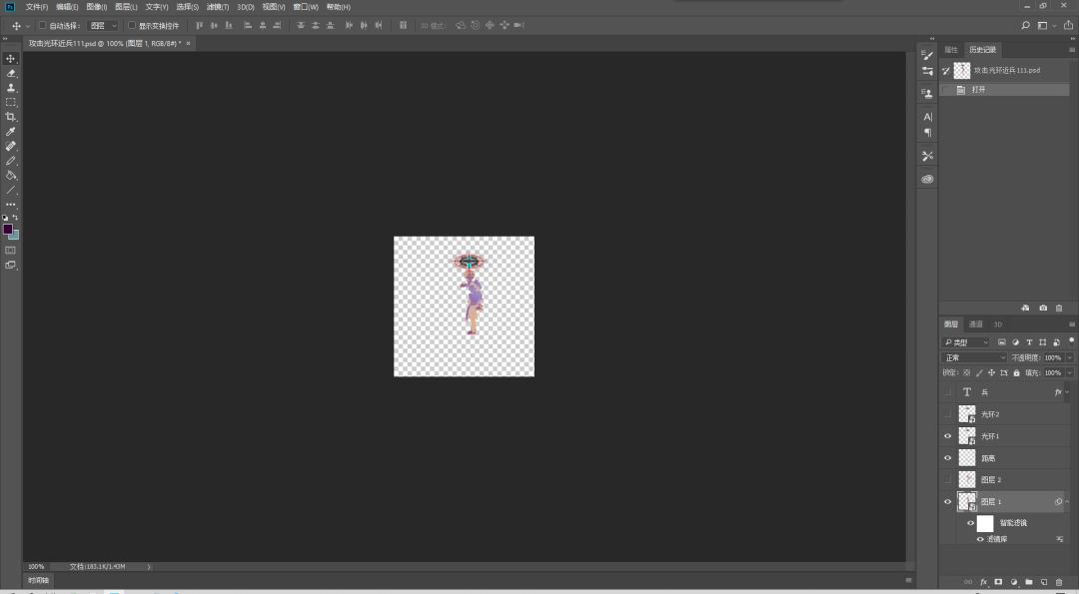
Task: Add a layer style with fx button
Action: coord(983,582)
